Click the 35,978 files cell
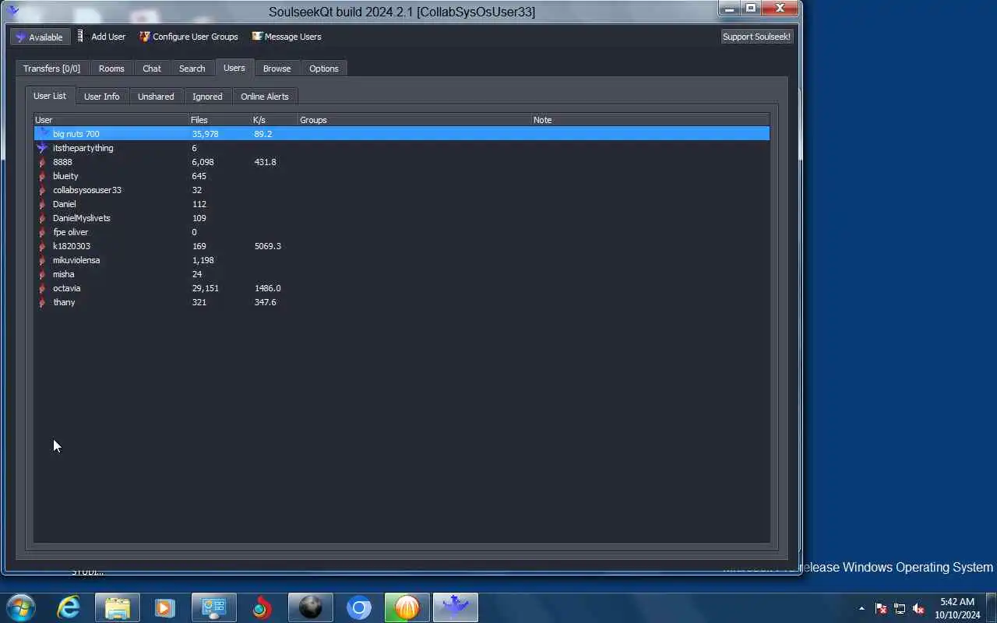This screenshot has width=997, height=623. [x=205, y=134]
